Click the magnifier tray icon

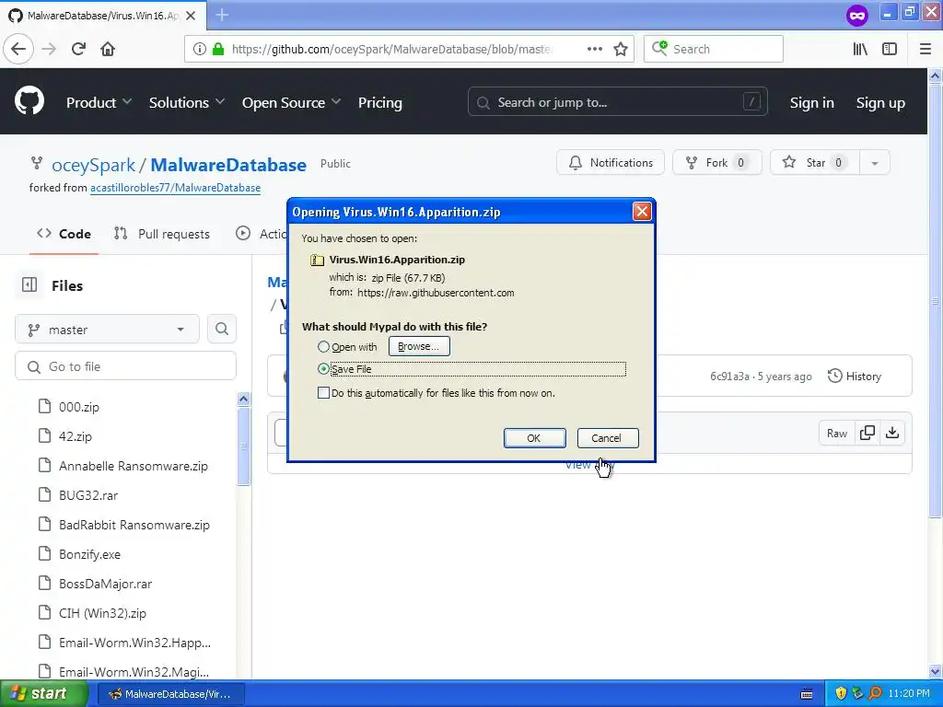tap(876, 693)
